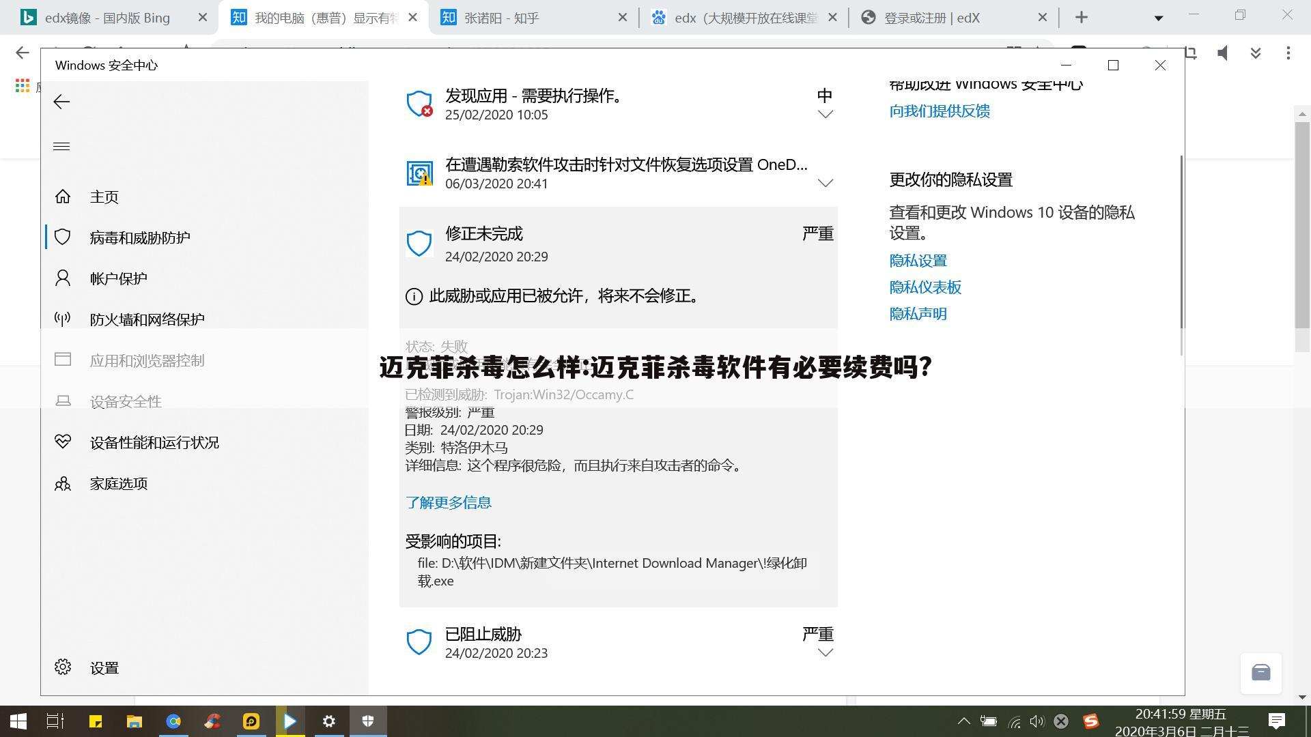This screenshot has height=737, width=1311.
Task: Click the browser mute speaker icon
Action: pyautogui.click(x=1222, y=53)
